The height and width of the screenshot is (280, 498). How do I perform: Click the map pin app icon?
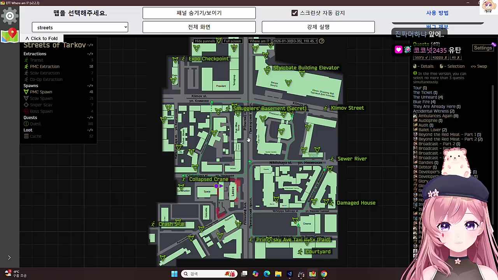[10, 35]
